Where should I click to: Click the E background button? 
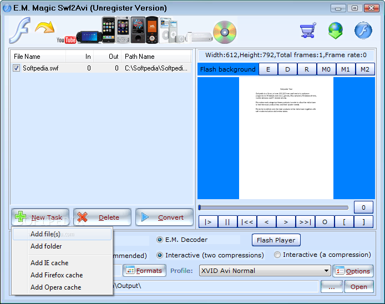point(268,69)
